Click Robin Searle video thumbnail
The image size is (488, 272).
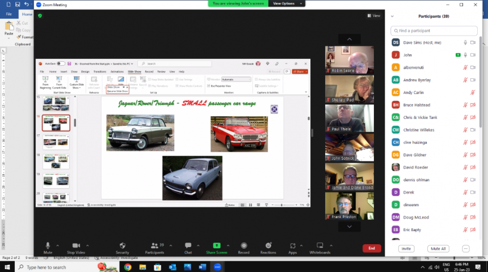click(350, 59)
